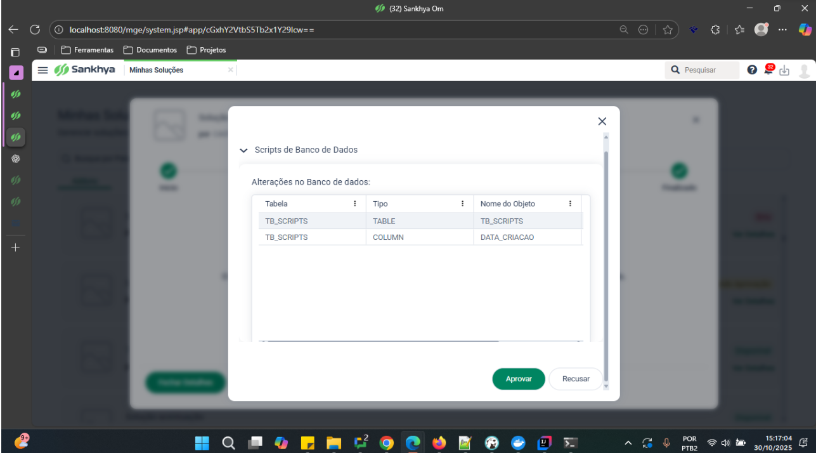Approve the database changes
This screenshot has width=816, height=453.
[x=518, y=379]
